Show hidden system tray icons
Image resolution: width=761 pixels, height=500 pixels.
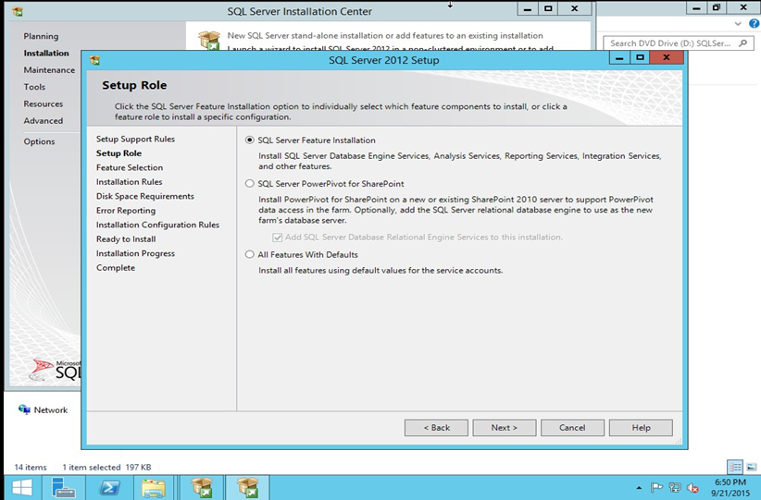tap(639, 488)
